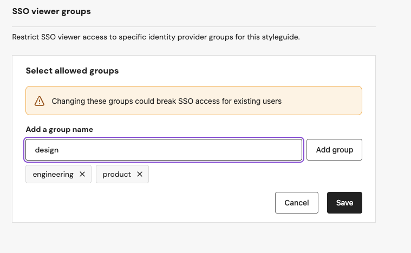This screenshot has width=411, height=253.
Task: Select the engineering chip label
Action: [x=53, y=174]
